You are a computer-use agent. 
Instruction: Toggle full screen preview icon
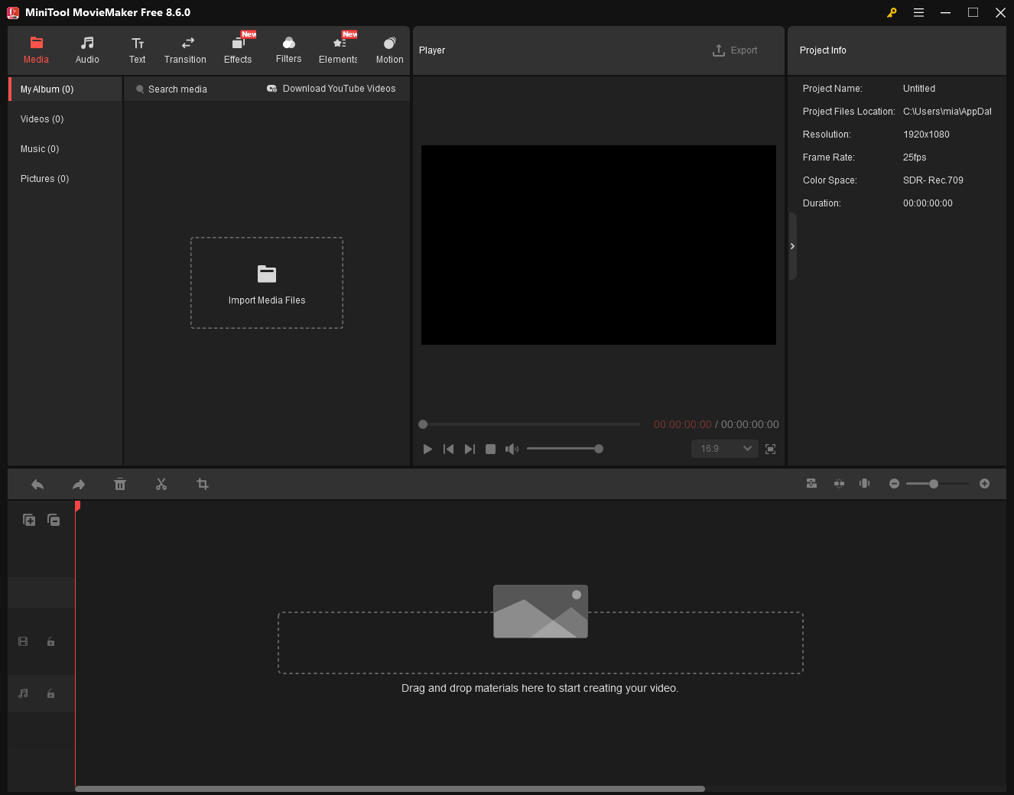click(771, 449)
